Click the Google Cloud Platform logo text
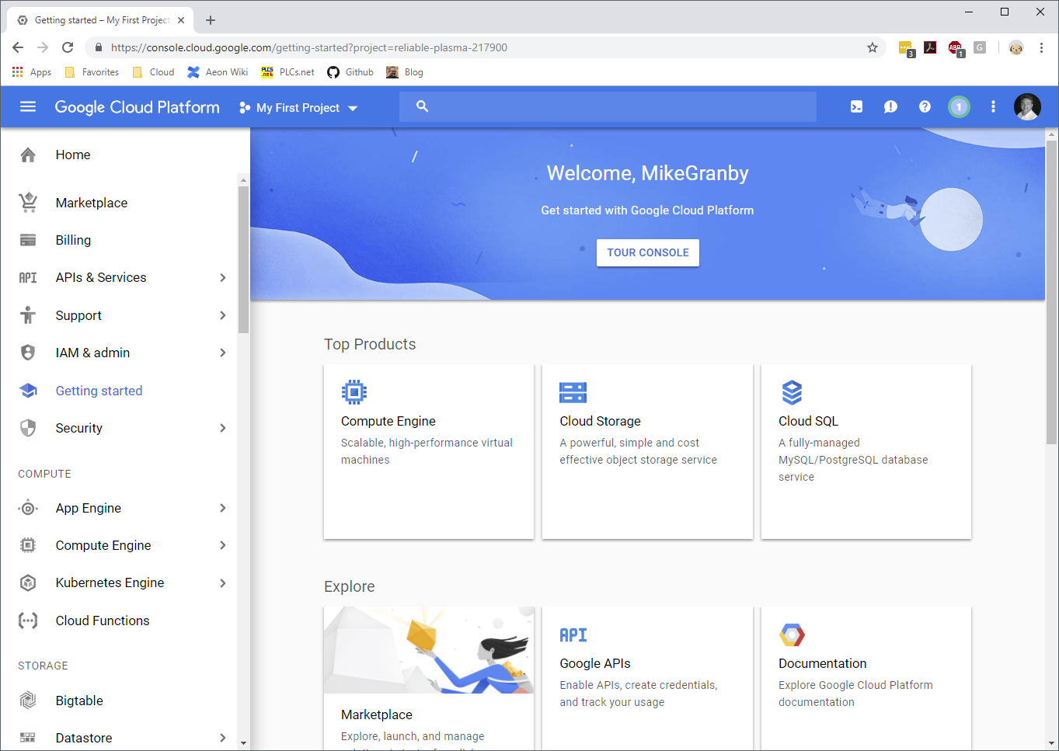 tap(138, 107)
